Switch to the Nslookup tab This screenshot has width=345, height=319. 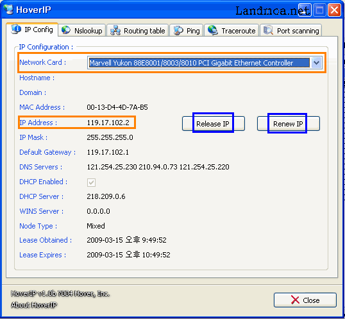[82, 30]
